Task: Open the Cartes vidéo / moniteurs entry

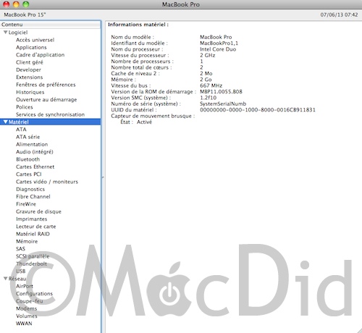Action: click(47, 182)
